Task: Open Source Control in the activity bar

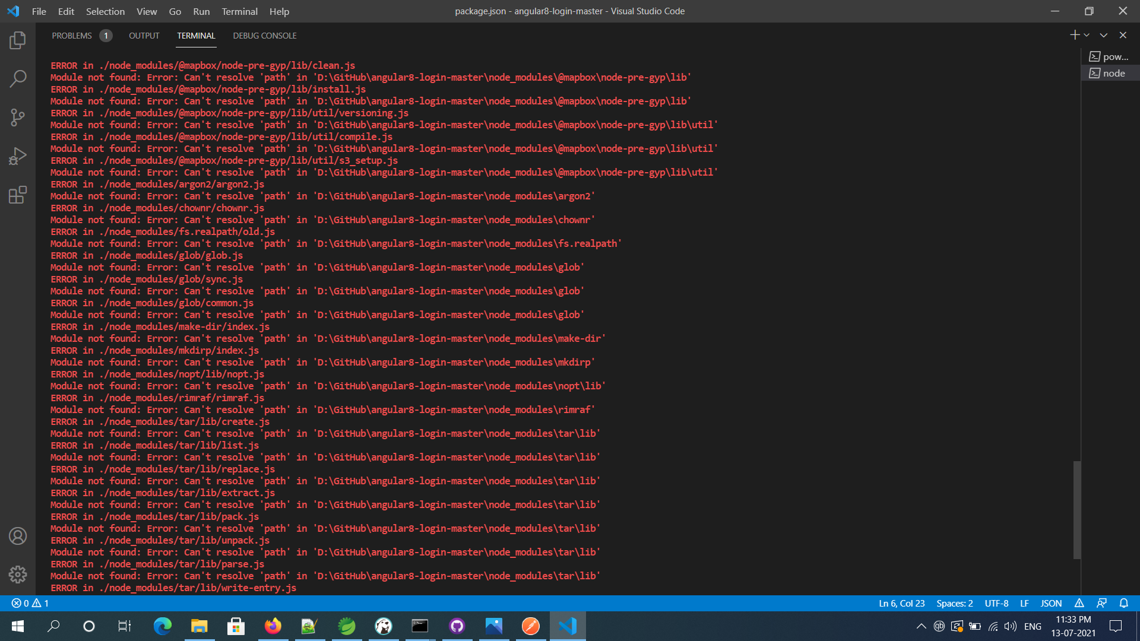Action: (x=18, y=117)
